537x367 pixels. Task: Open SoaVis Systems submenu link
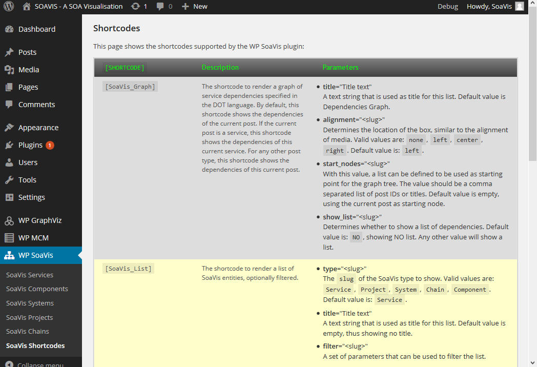30,303
